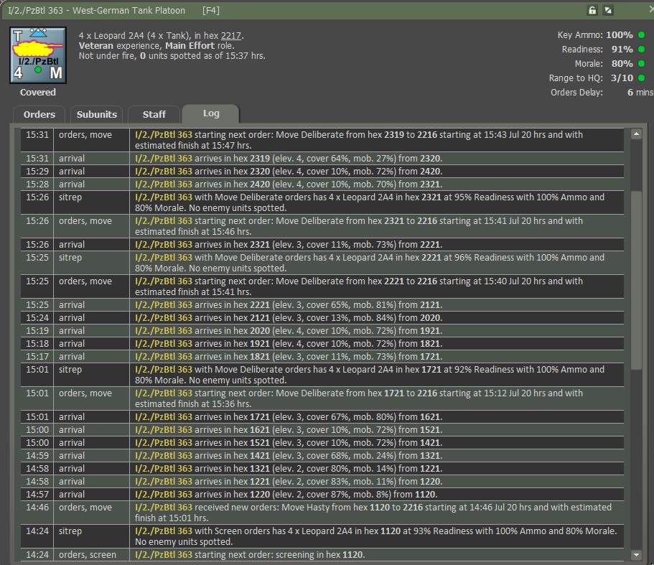The height and width of the screenshot is (565, 654).
Task: Select log entry 'arrives in hex 2020'
Action: (x=322, y=331)
